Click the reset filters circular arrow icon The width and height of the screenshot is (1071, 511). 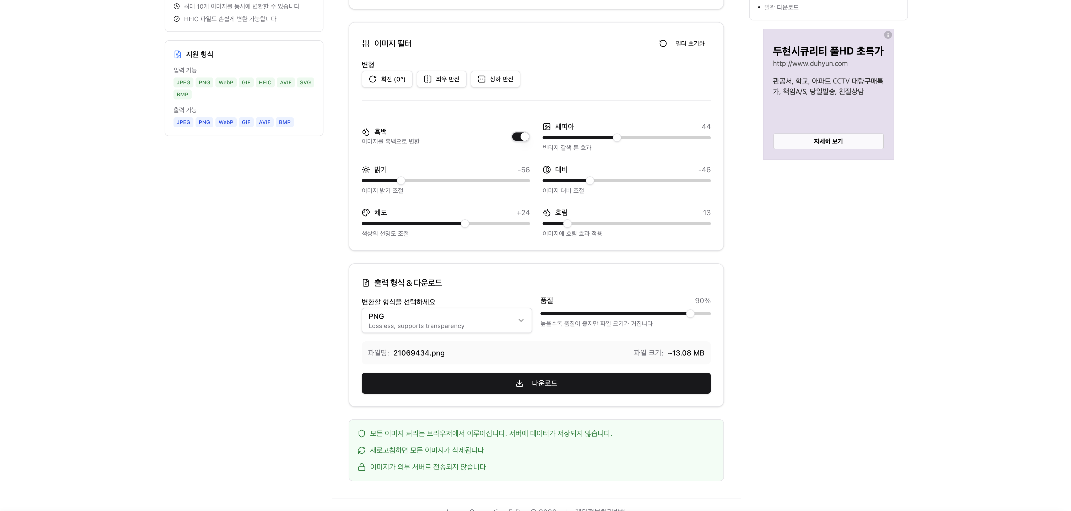663,43
